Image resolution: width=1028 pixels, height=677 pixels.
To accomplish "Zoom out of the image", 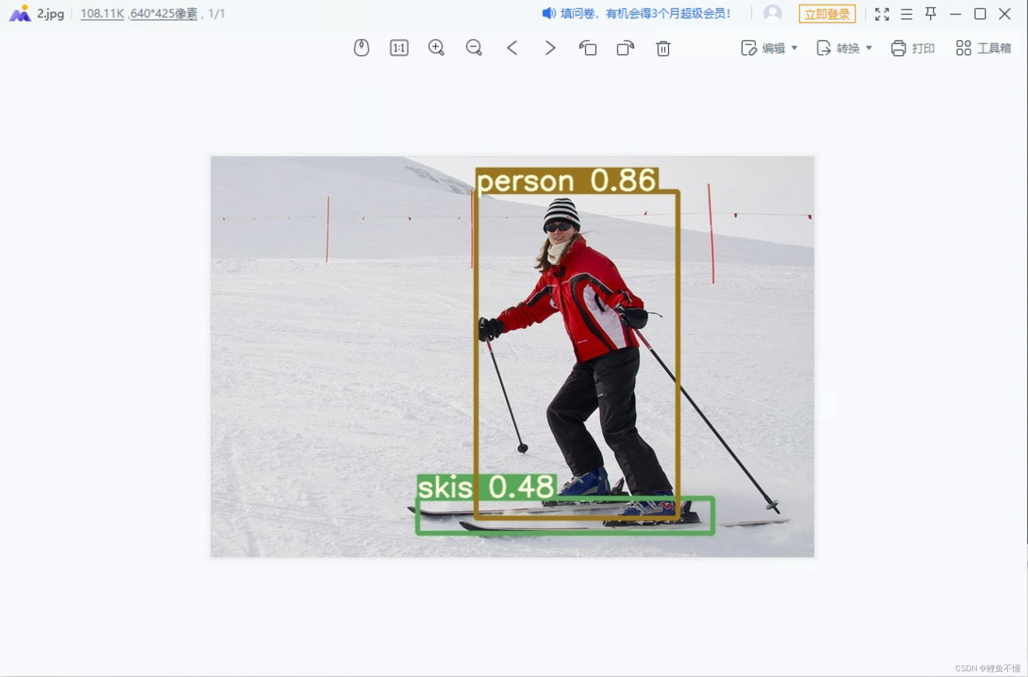I will (474, 48).
